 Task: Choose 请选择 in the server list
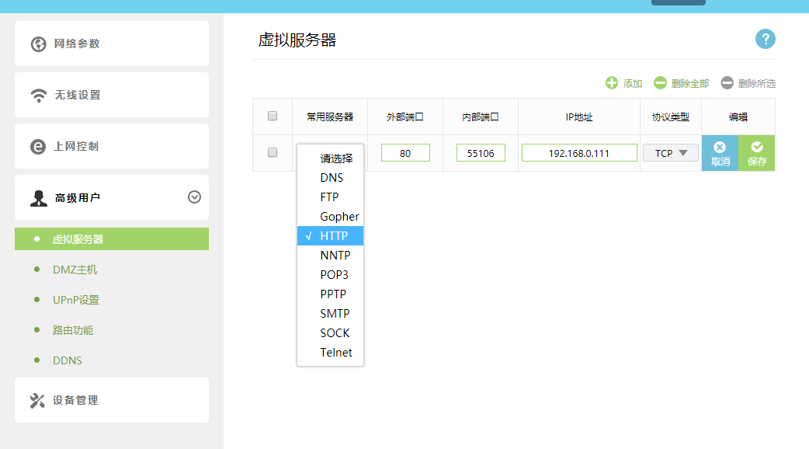tap(330, 158)
